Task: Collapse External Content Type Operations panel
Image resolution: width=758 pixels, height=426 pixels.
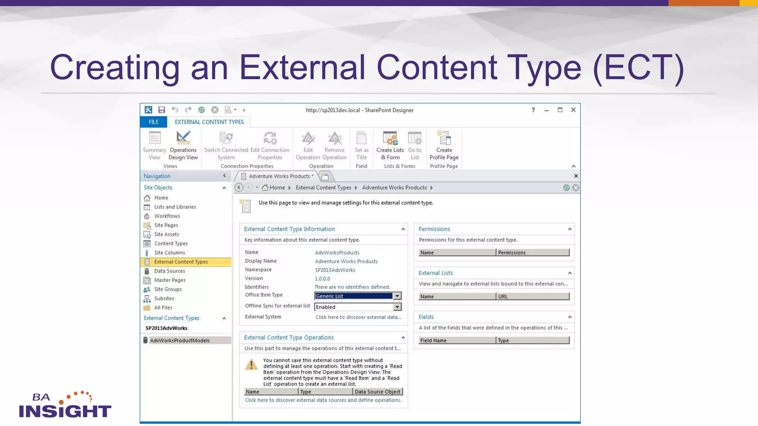Action: pyautogui.click(x=403, y=338)
